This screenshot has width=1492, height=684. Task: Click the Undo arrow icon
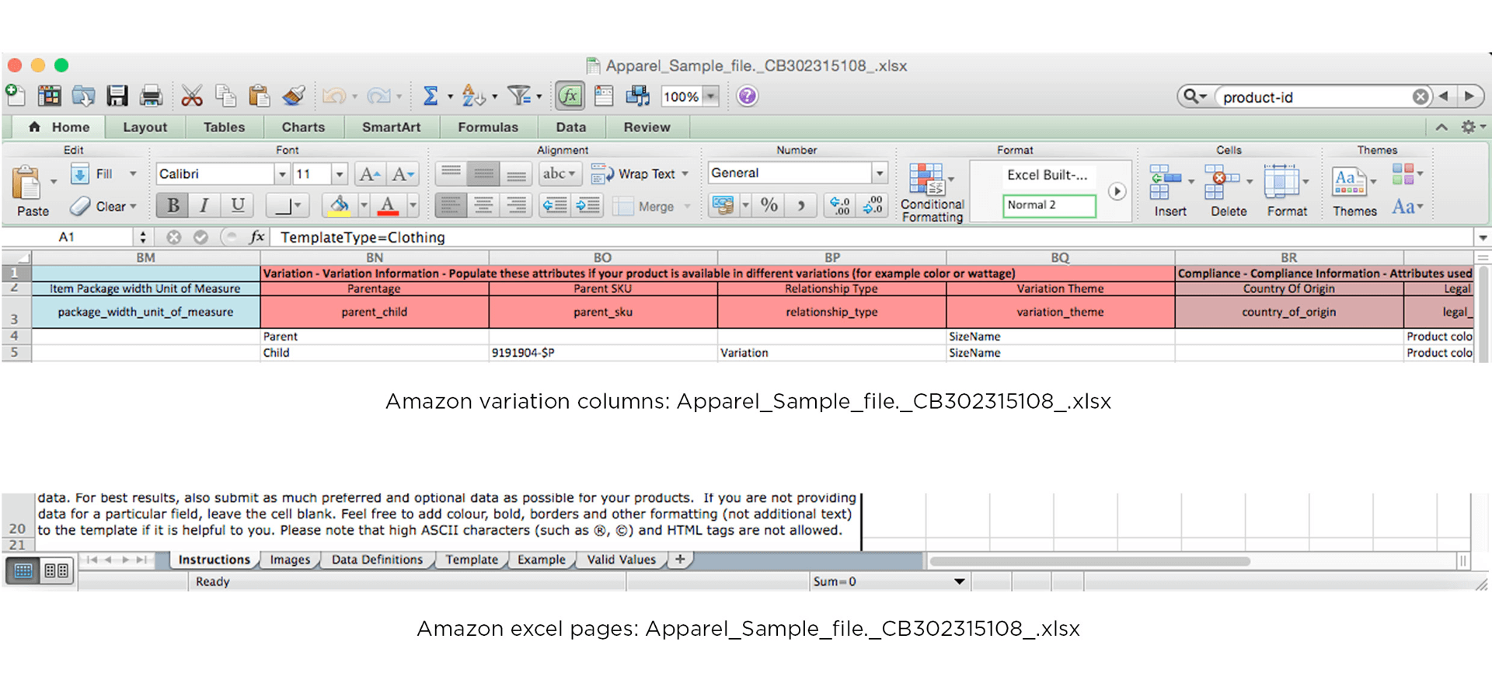(334, 96)
